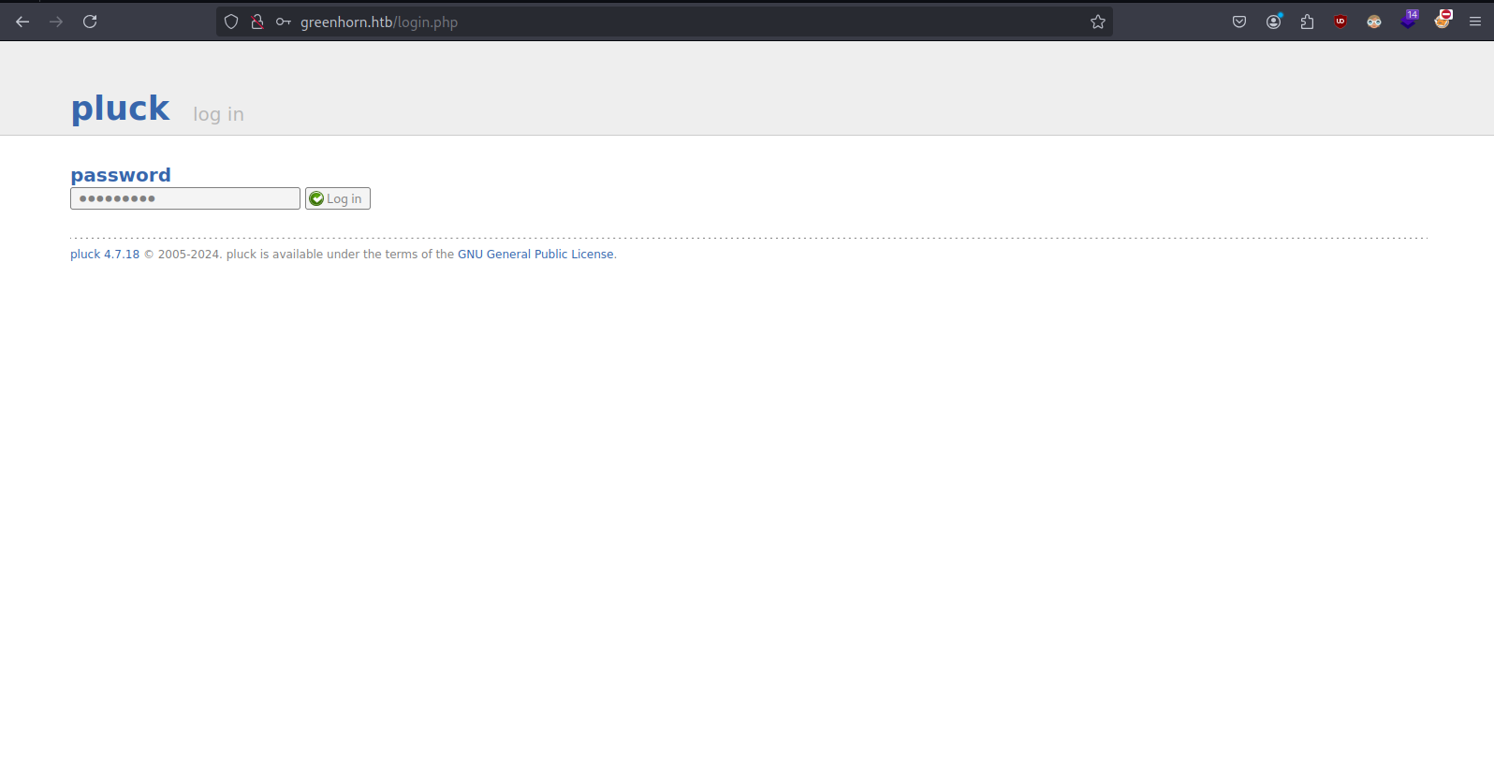Reload the login page
Screen dimensions: 1494x773
click(90, 22)
